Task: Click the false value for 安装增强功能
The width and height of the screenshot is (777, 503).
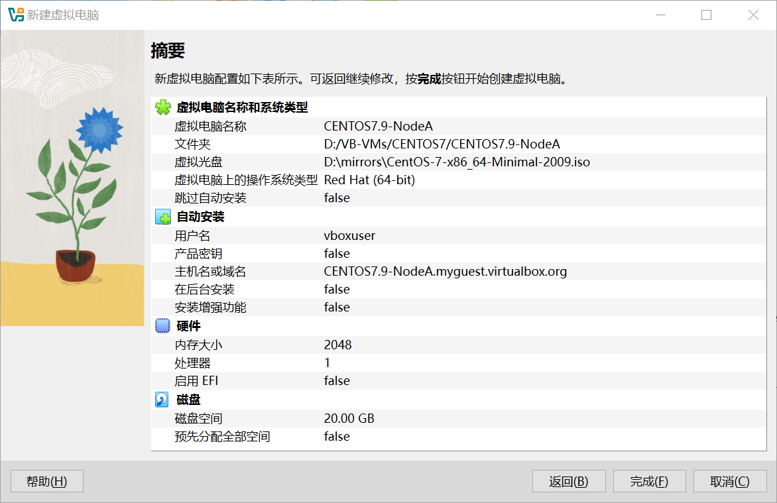Action: coord(337,307)
